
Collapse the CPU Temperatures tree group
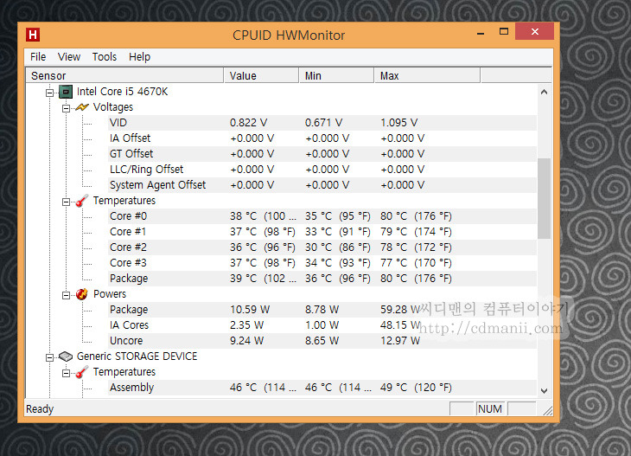(x=66, y=202)
